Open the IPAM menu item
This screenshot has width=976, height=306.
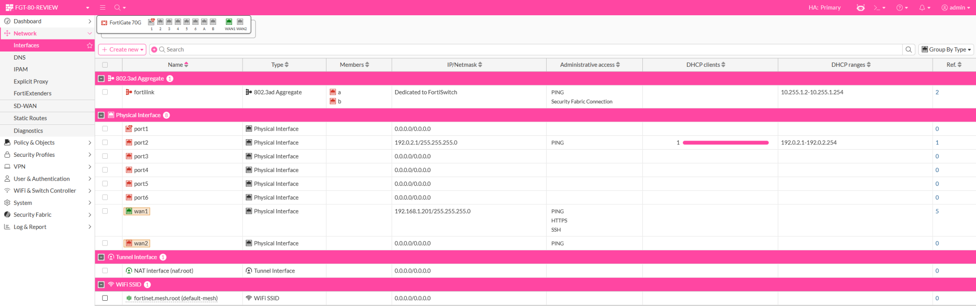[x=20, y=69]
